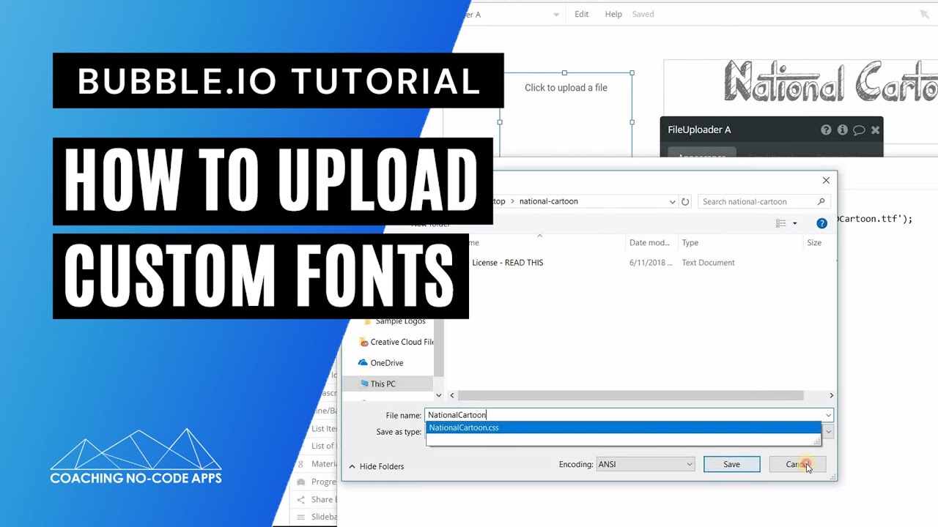Viewport: 938px width, 527px height.
Task: Open the Edit menu in Bubble editor
Action: click(x=581, y=14)
